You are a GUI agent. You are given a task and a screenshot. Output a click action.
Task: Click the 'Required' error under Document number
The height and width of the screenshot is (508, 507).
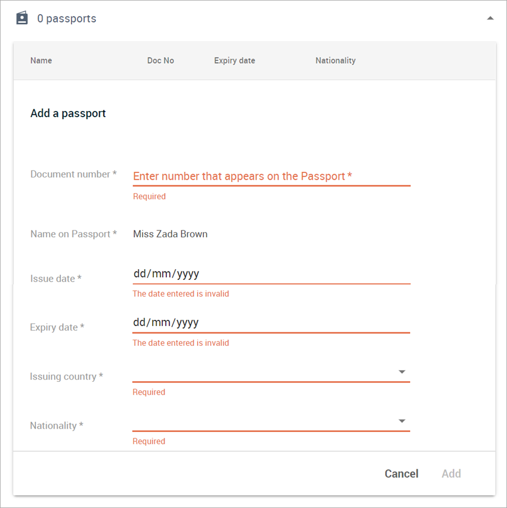[149, 196]
